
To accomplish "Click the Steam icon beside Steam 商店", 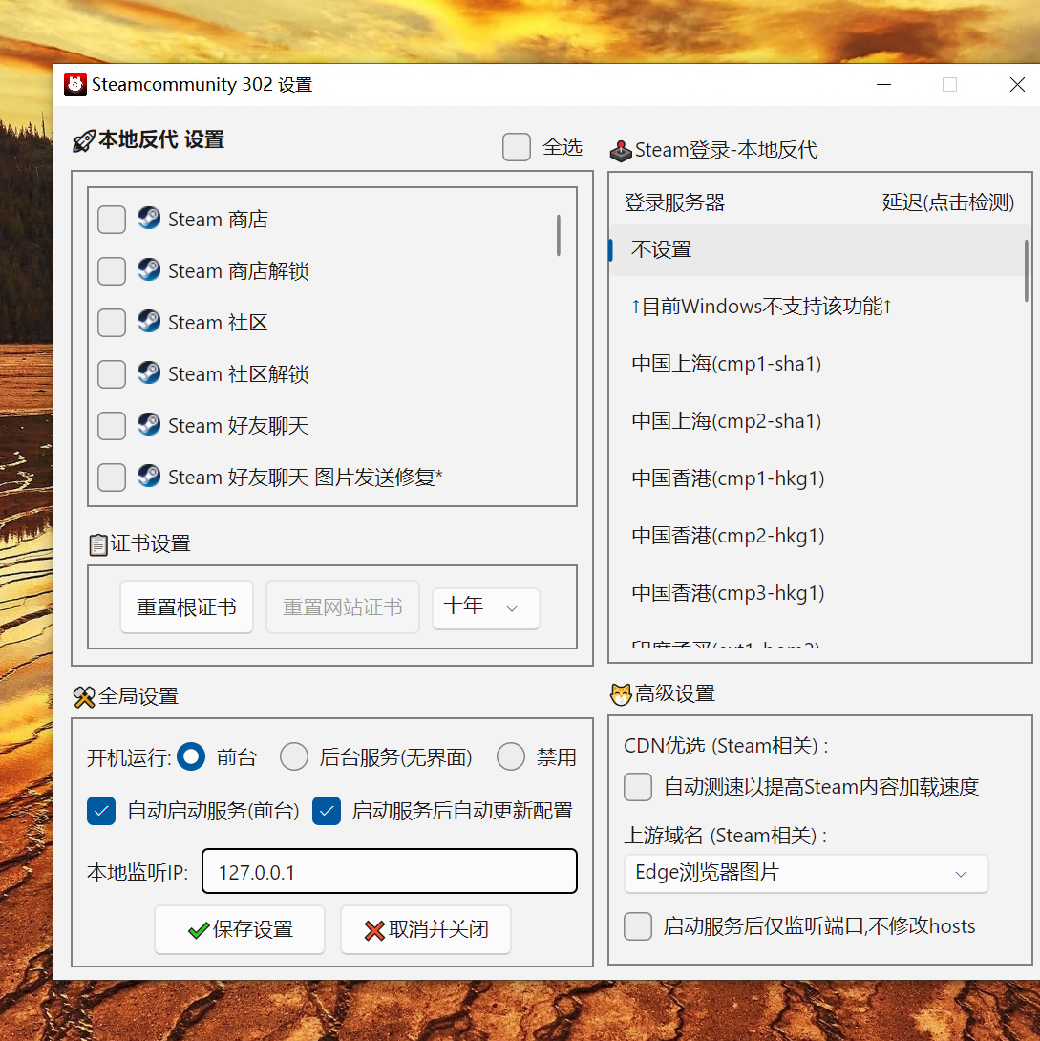I will (148, 219).
